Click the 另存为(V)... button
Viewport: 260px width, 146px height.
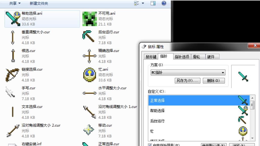point(187,81)
